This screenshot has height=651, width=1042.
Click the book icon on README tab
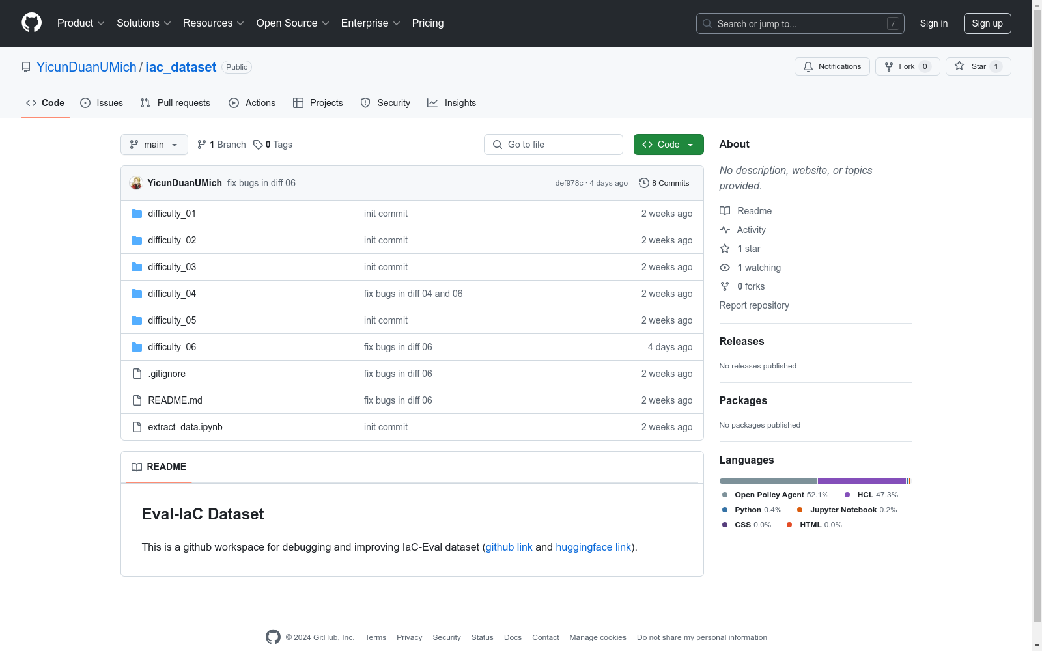point(137,467)
